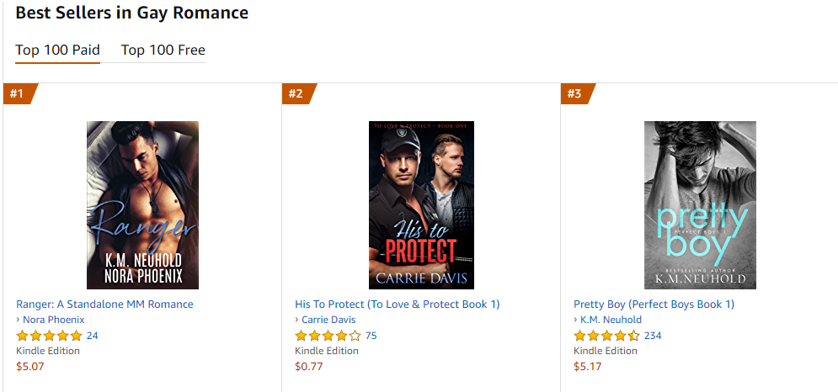Click the star rating icons for Ranger

pos(49,336)
